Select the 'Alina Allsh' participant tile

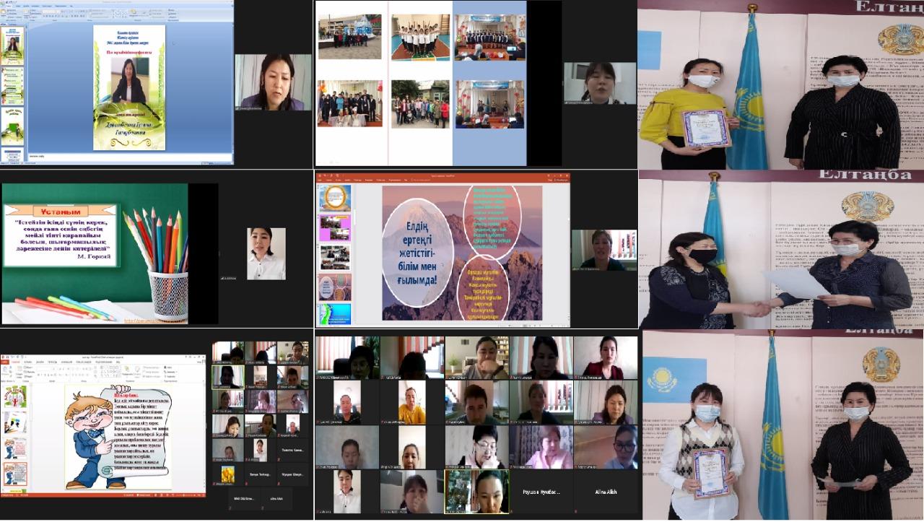click(606, 492)
